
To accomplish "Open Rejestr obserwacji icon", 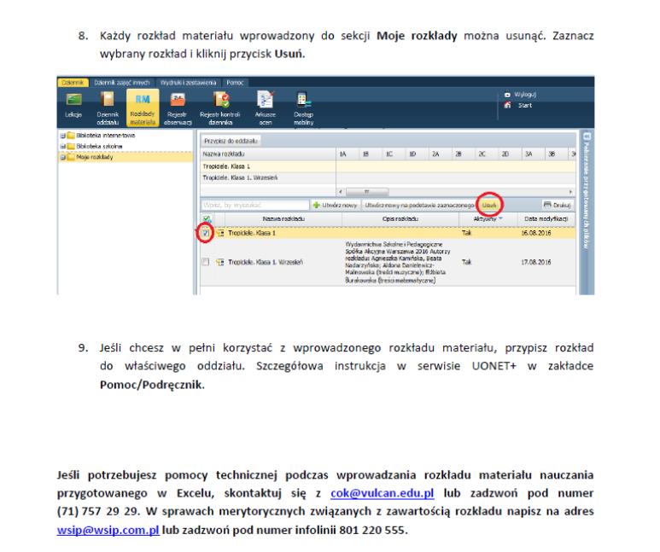I will coord(178,108).
